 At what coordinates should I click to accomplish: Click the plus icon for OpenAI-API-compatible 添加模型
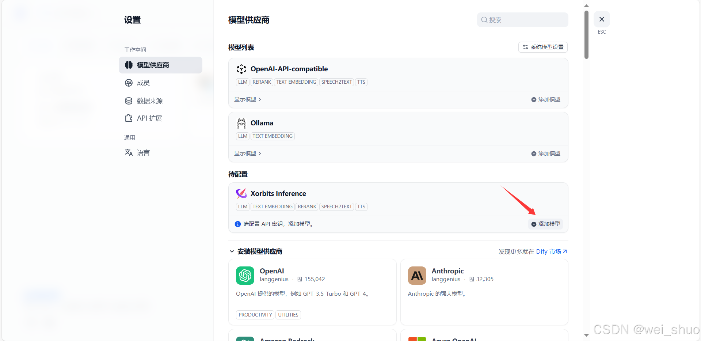(534, 100)
